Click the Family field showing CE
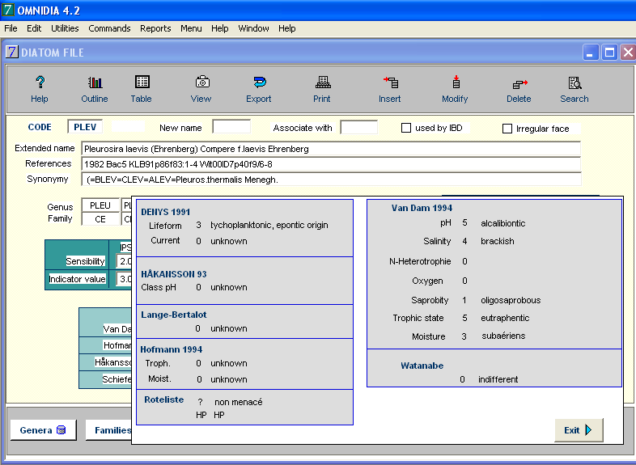Image resolution: width=636 pixels, height=465 pixels. [x=100, y=219]
